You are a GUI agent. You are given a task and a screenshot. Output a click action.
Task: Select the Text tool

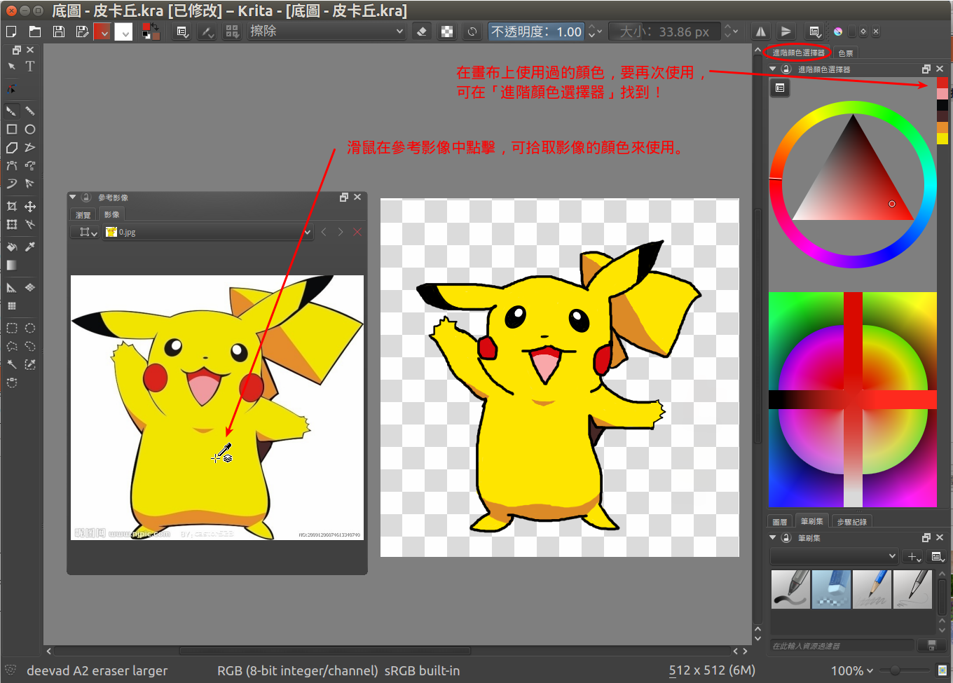point(30,67)
